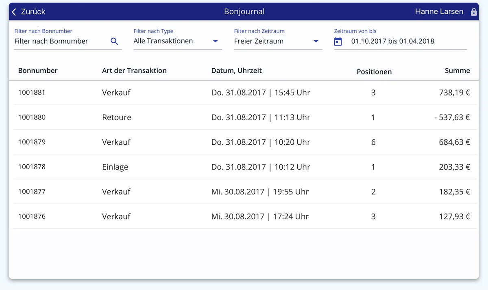This screenshot has height=290, width=488.
Task: Click the negative sum - 537,63 €
Action: coord(452,118)
